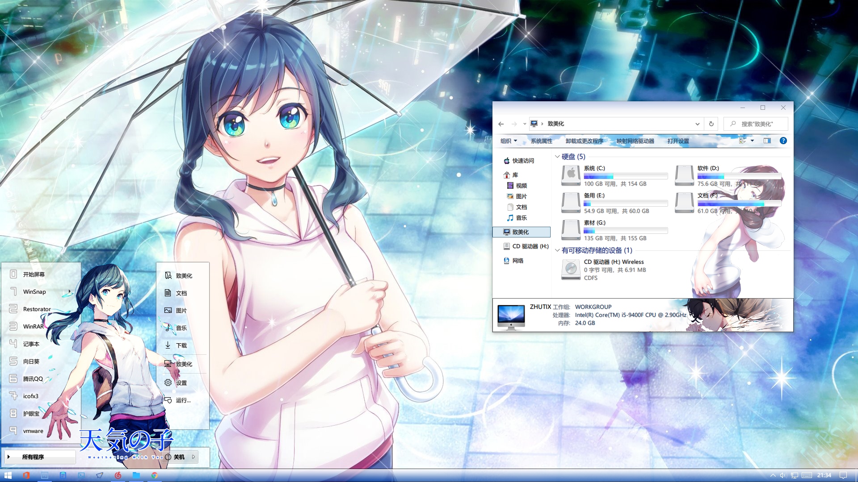Screen dimensions: 858x482
Task: Select 网络 in navigation pane
Action: pyautogui.click(x=517, y=260)
